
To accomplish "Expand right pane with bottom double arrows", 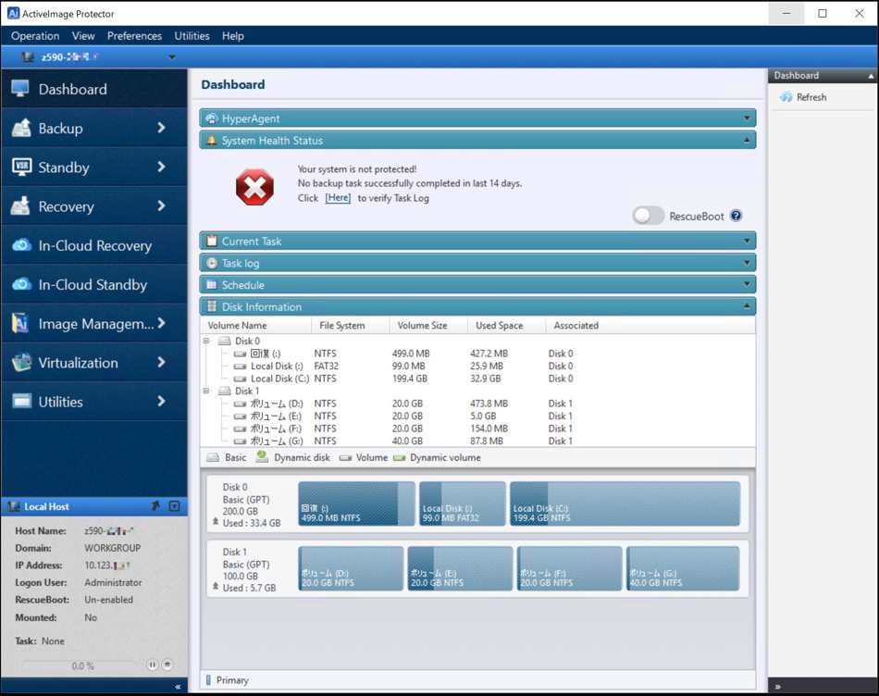I will (x=778, y=687).
